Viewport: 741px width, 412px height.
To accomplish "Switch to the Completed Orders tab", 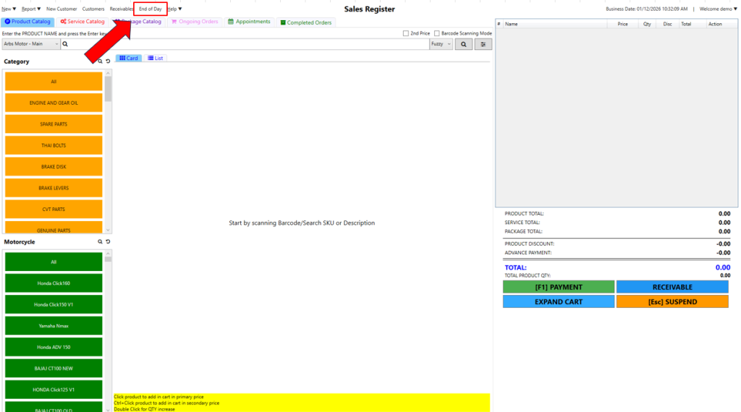I will tap(305, 22).
